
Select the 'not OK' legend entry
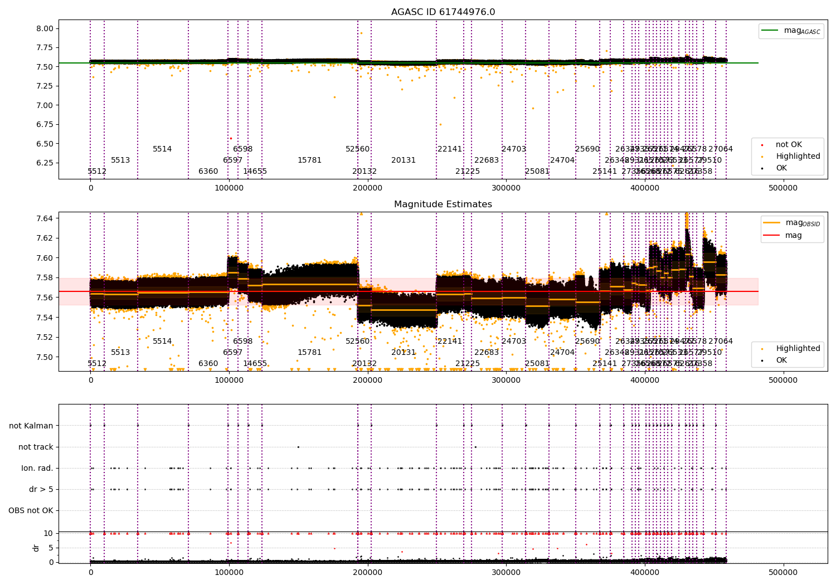pos(789,145)
